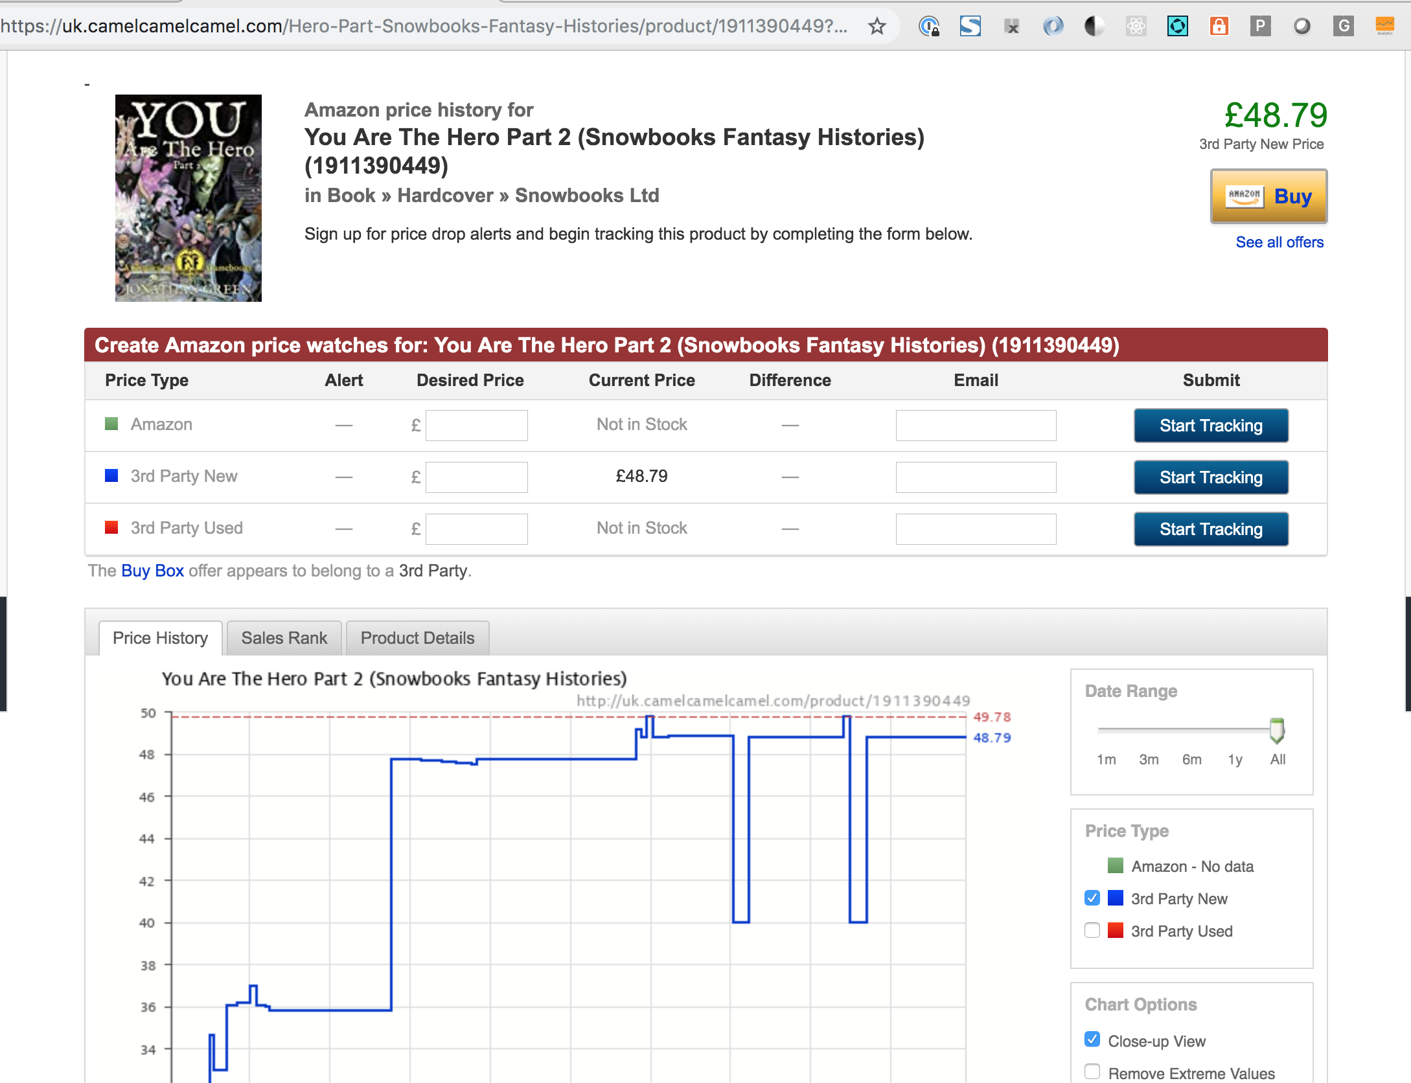Follow the Buy Box link
This screenshot has height=1083, width=1411.
(152, 571)
